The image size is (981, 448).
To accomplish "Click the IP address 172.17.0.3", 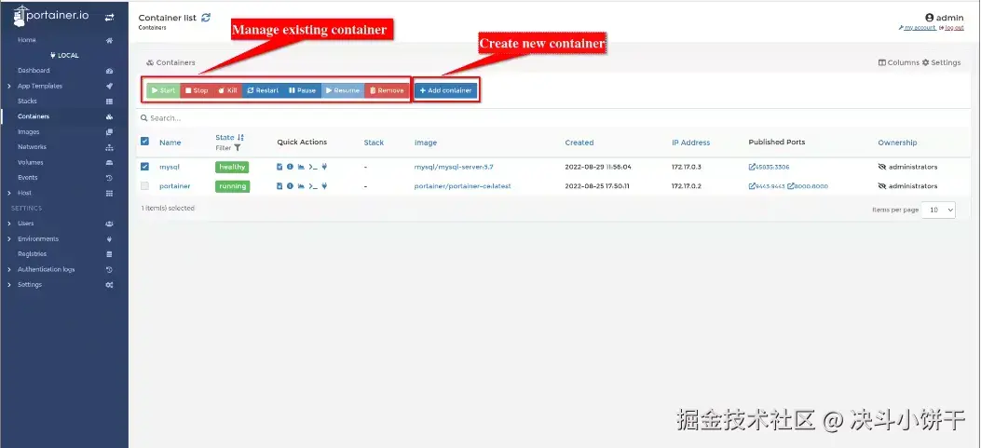I will (x=687, y=167).
